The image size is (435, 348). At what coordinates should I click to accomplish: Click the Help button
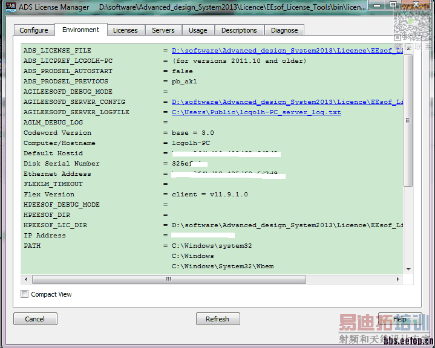pos(400,319)
